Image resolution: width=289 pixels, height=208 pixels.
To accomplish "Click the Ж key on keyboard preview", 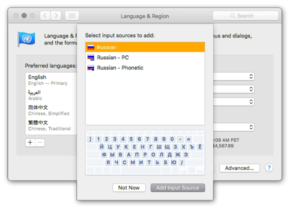I will tap(177, 155).
